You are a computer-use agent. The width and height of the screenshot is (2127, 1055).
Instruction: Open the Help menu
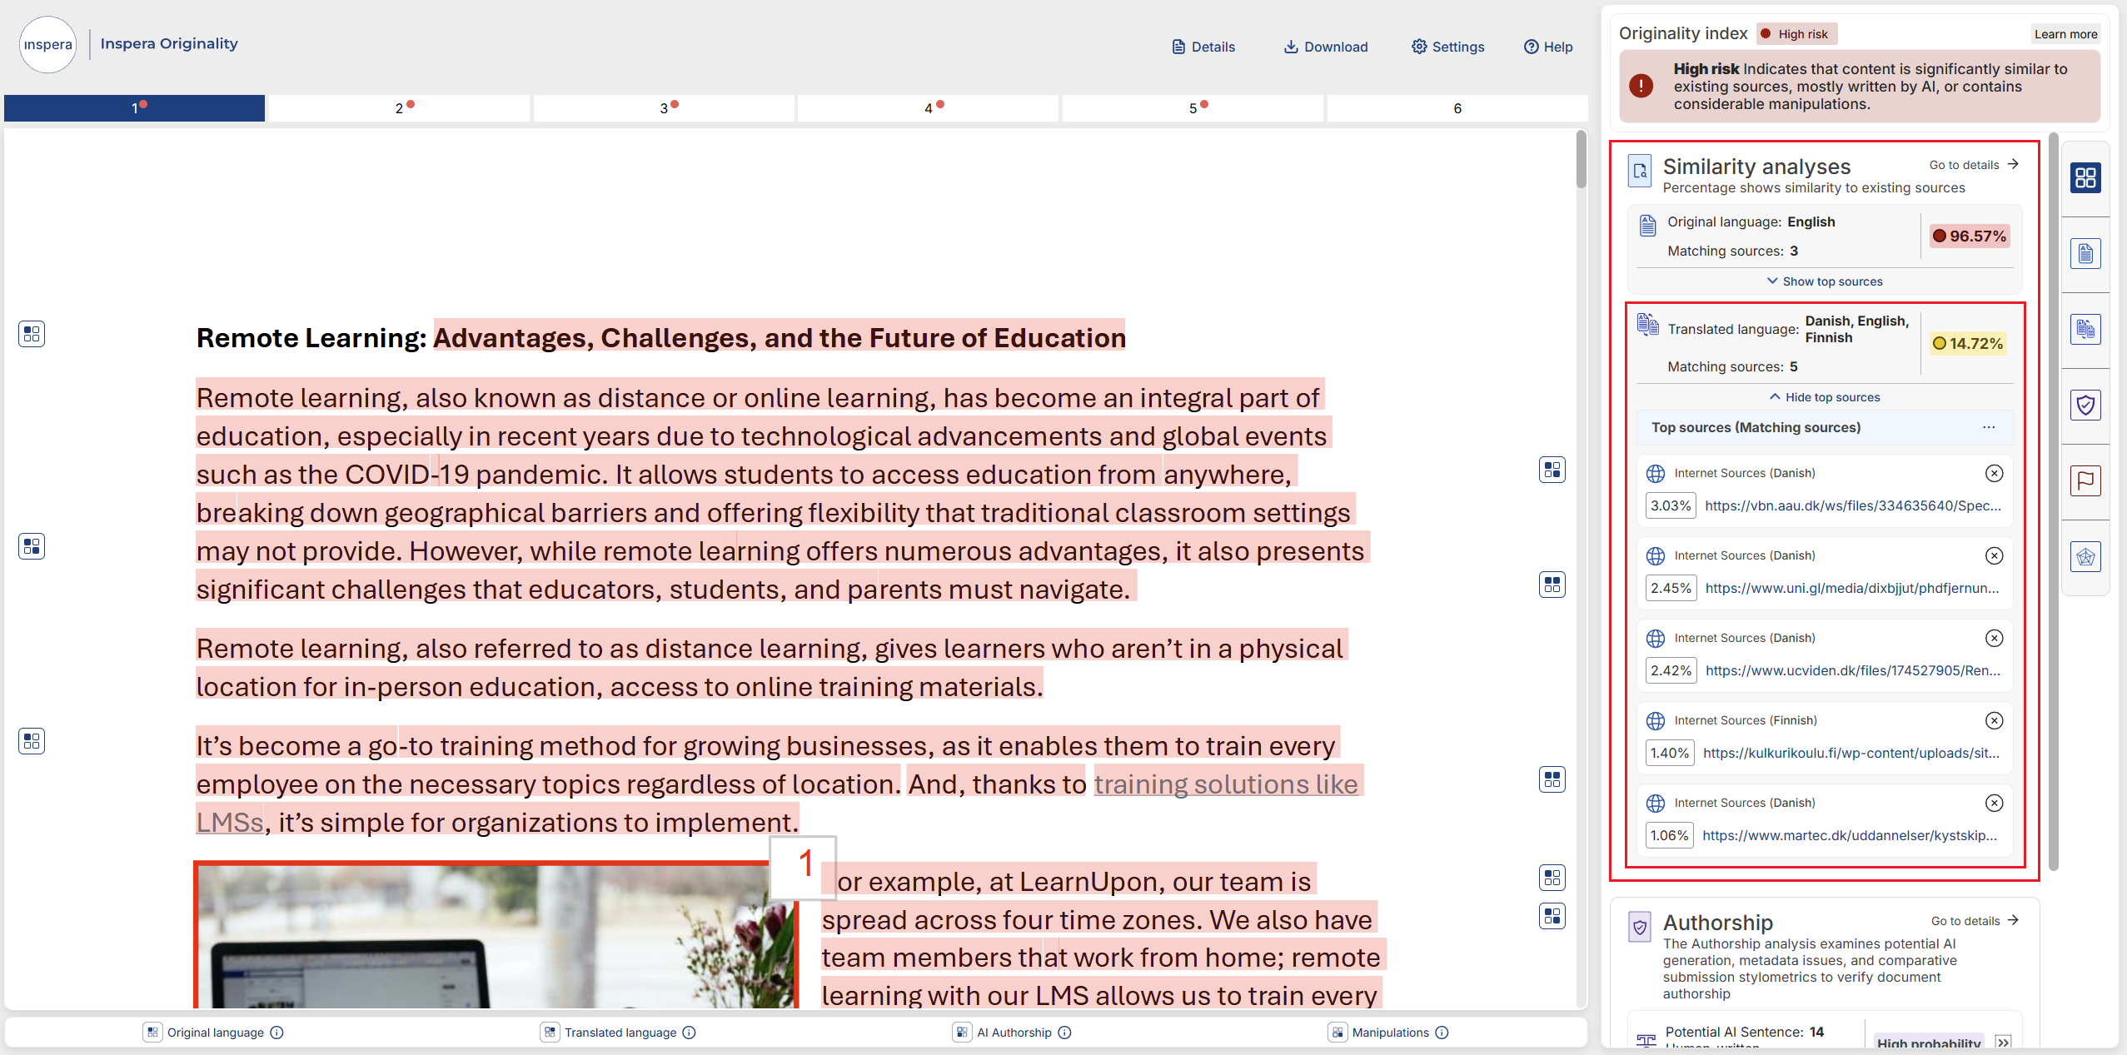[1548, 47]
